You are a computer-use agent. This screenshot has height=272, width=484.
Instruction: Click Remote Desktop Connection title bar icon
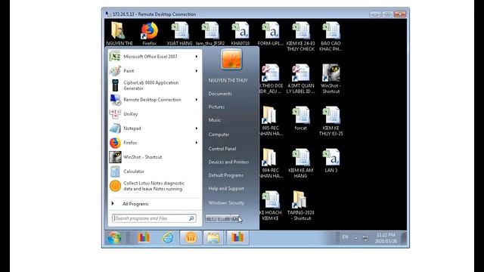[x=108, y=14]
